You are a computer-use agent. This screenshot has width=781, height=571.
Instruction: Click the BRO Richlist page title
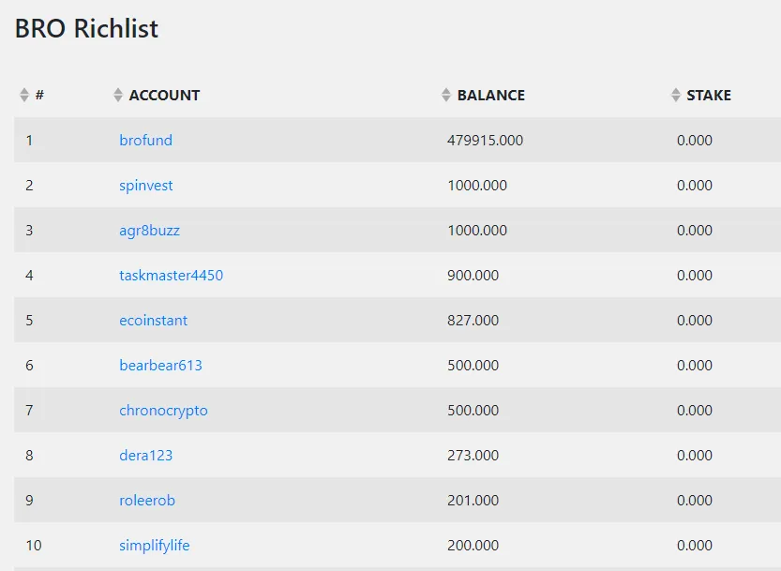(x=85, y=29)
